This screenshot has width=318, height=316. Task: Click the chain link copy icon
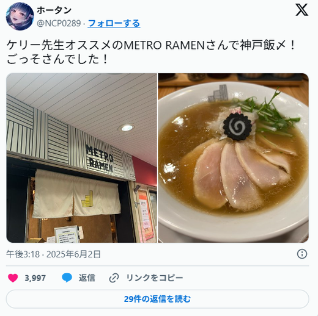pyautogui.click(x=114, y=278)
